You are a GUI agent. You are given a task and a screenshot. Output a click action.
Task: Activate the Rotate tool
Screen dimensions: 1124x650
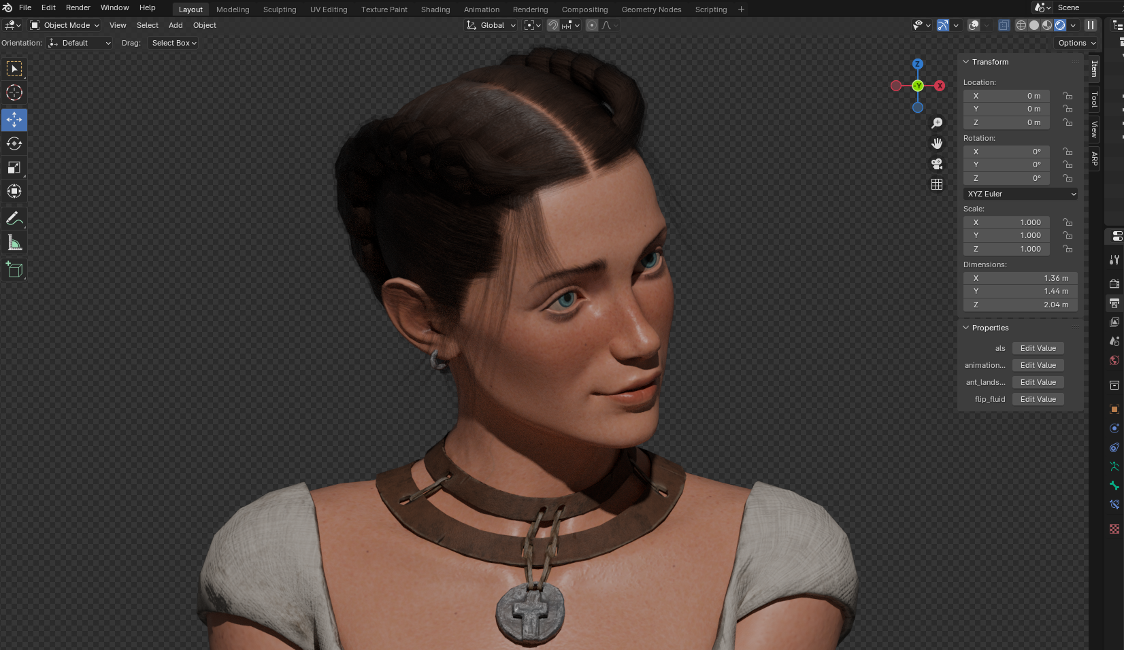point(14,143)
